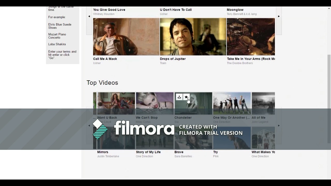Open the Take Me In Your Arms thumbnail
Screen dimensions: 331x186
pyautogui.click(x=251, y=37)
